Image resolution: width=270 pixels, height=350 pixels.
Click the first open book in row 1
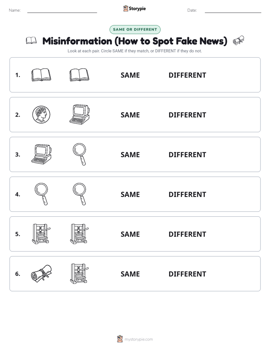[x=41, y=75]
